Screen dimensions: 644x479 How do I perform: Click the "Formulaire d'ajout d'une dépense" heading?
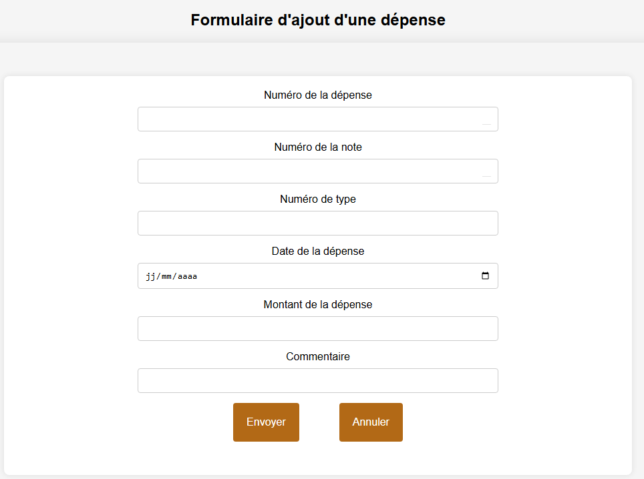[317, 20]
